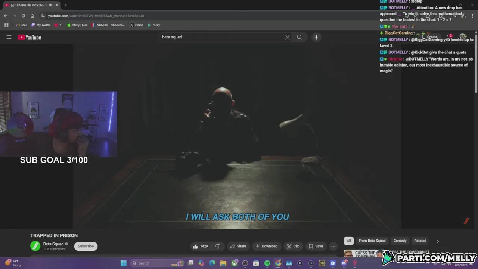Click the video player to pause
This screenshot has width=478, height=269.
tap(238, 136)
